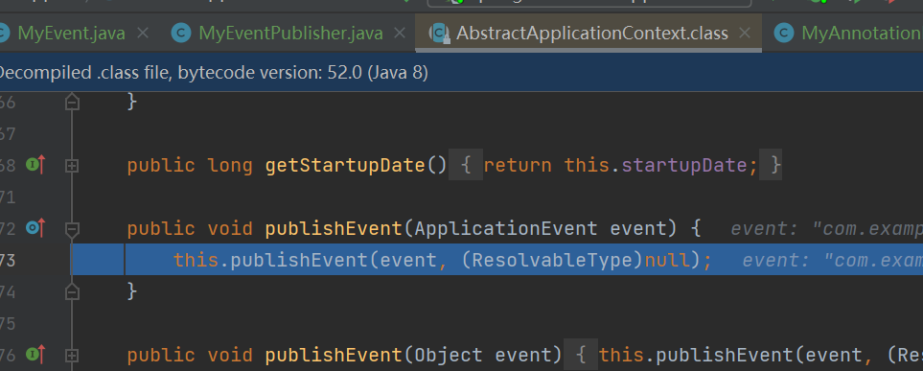
Task: Expand the folded getStartupDate method
Action: tap(72, 167)
